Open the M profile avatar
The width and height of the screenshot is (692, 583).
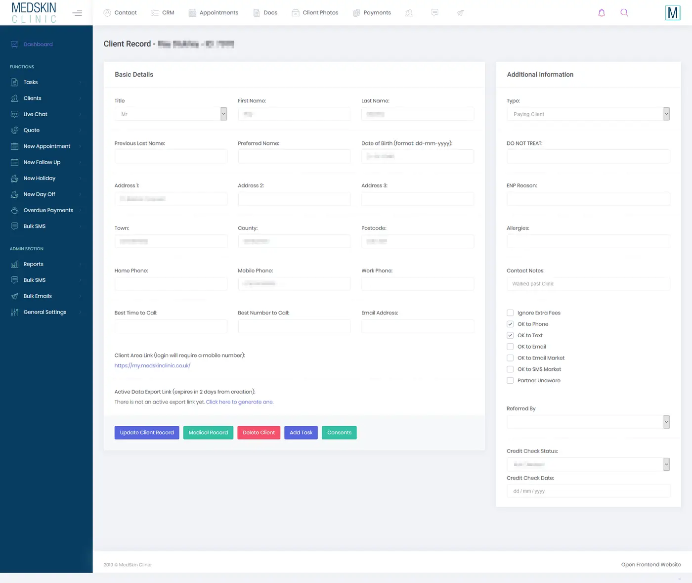pyautogui.click(x=673, y=13)
